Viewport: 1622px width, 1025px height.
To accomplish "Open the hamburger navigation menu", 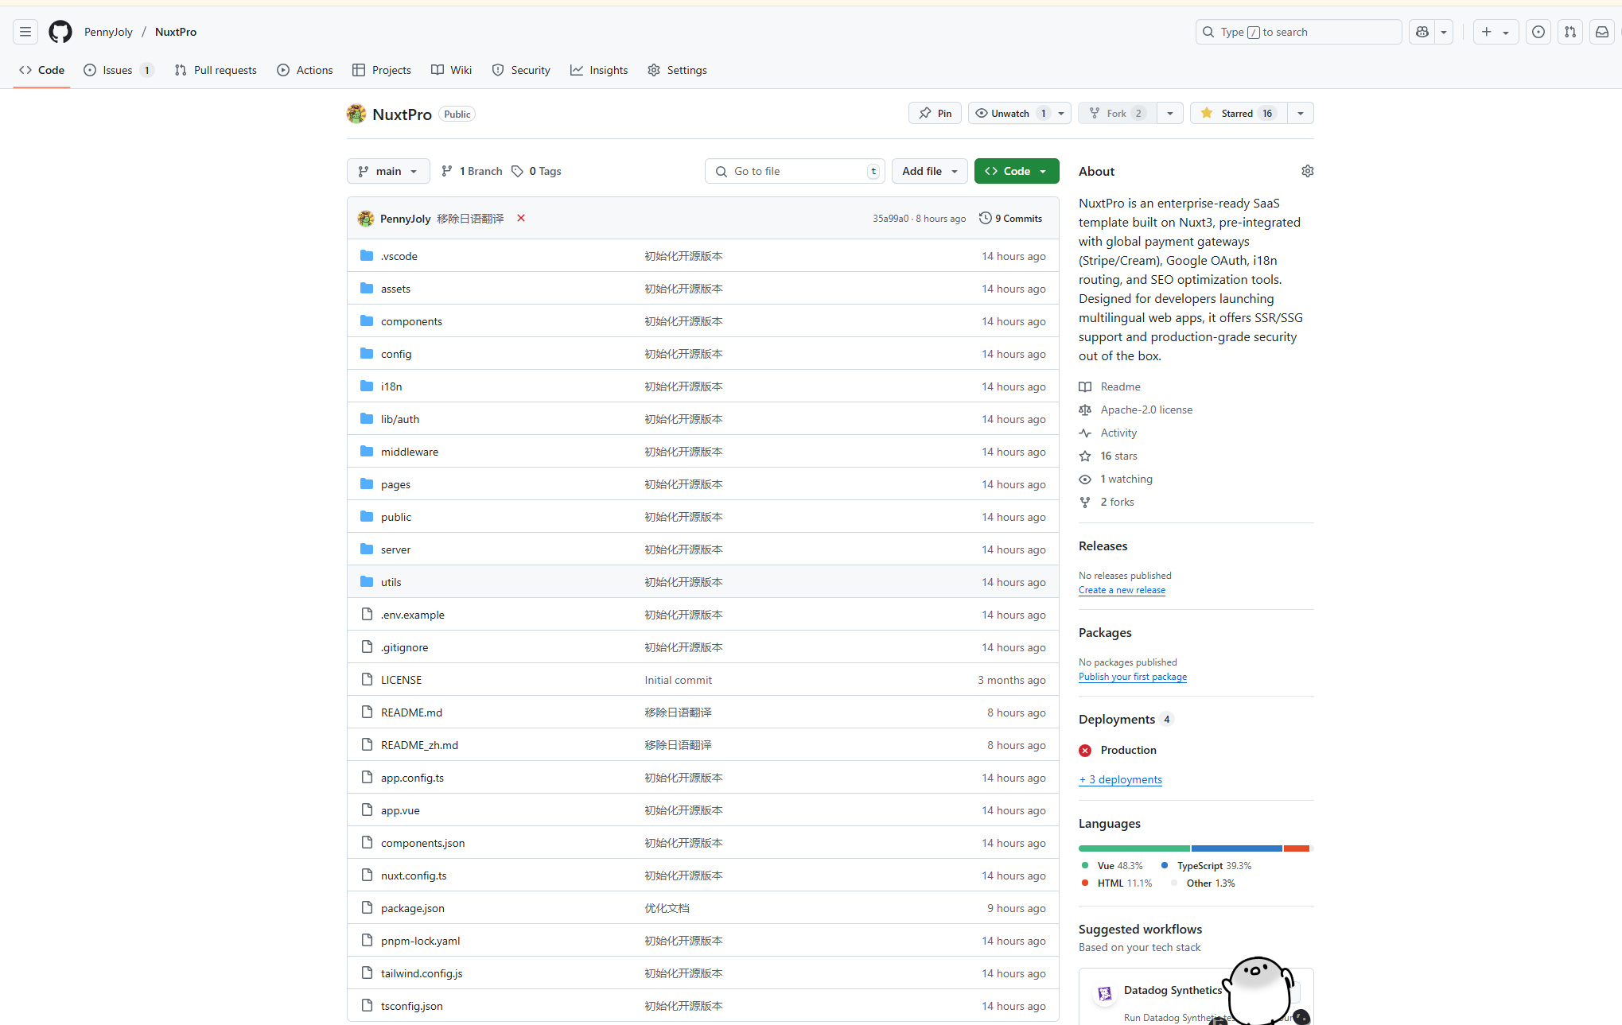I will [x=25, y=32].
